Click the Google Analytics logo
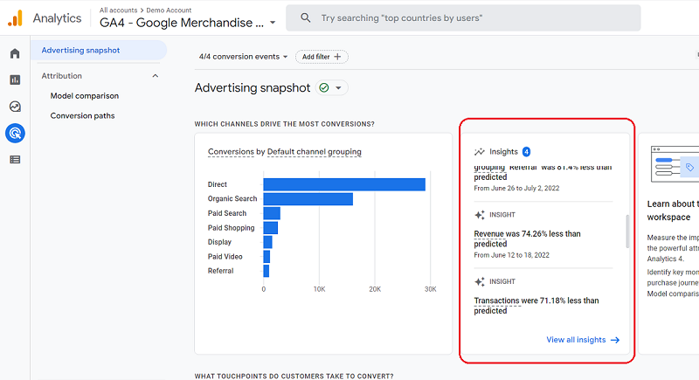Screen dimensions: 699x380 coord(15,18)
